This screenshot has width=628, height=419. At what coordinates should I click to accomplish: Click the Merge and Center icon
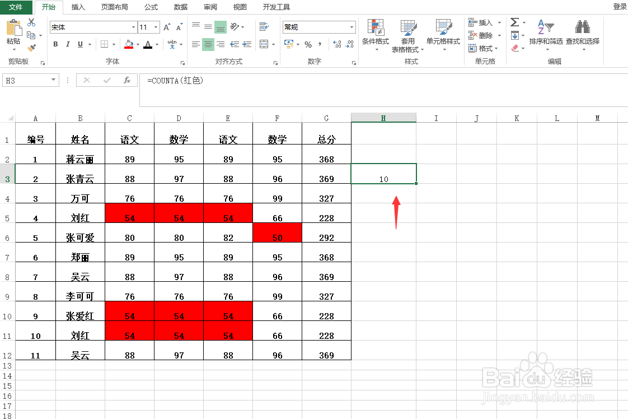click(x=264, y=44)
